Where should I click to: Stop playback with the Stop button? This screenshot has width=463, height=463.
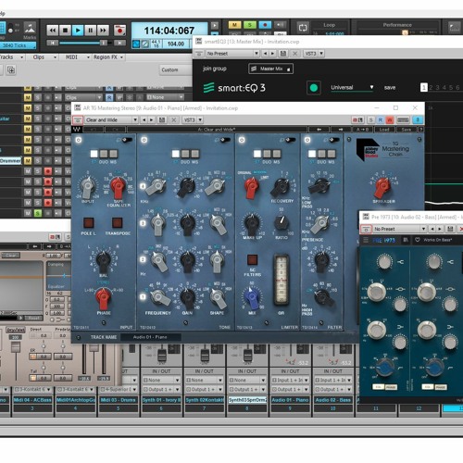tap(65, 31)
